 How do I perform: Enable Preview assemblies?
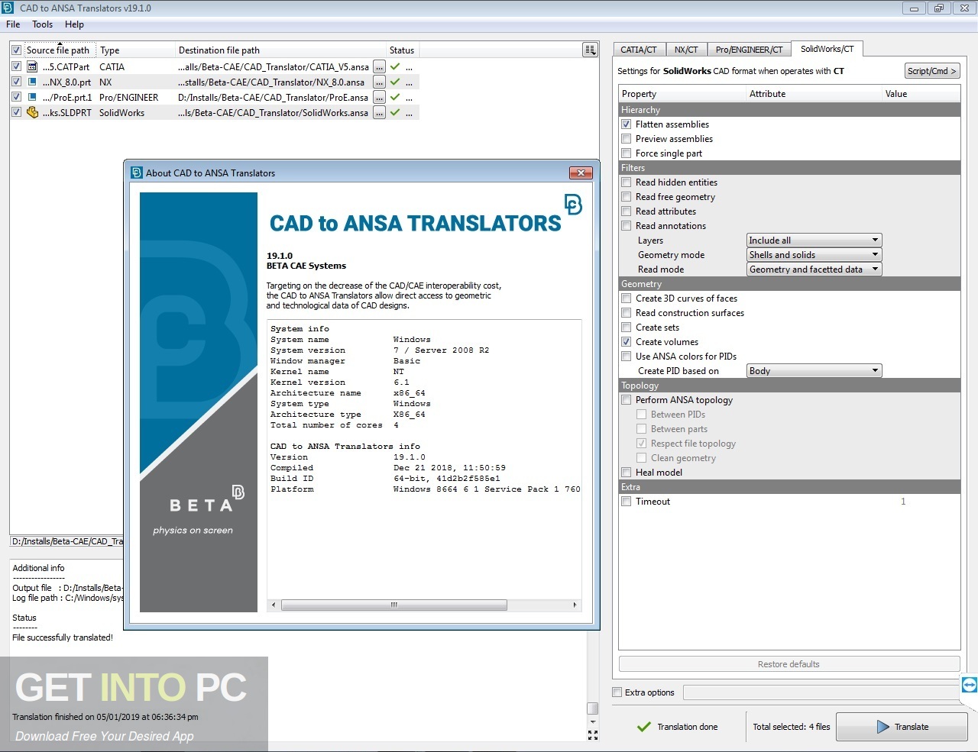coord(627,139)
